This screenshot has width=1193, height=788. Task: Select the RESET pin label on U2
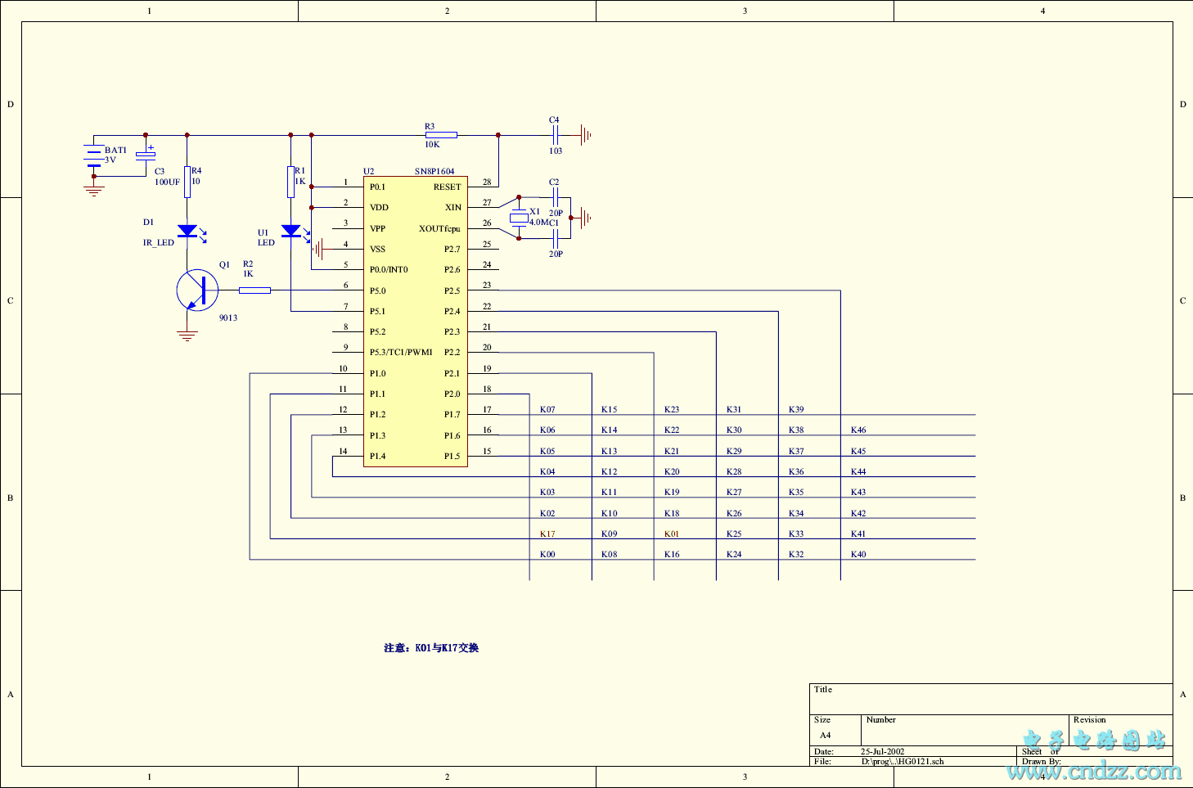coord(447,187)
